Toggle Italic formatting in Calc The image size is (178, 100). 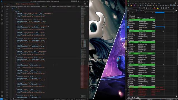point(149,8)
